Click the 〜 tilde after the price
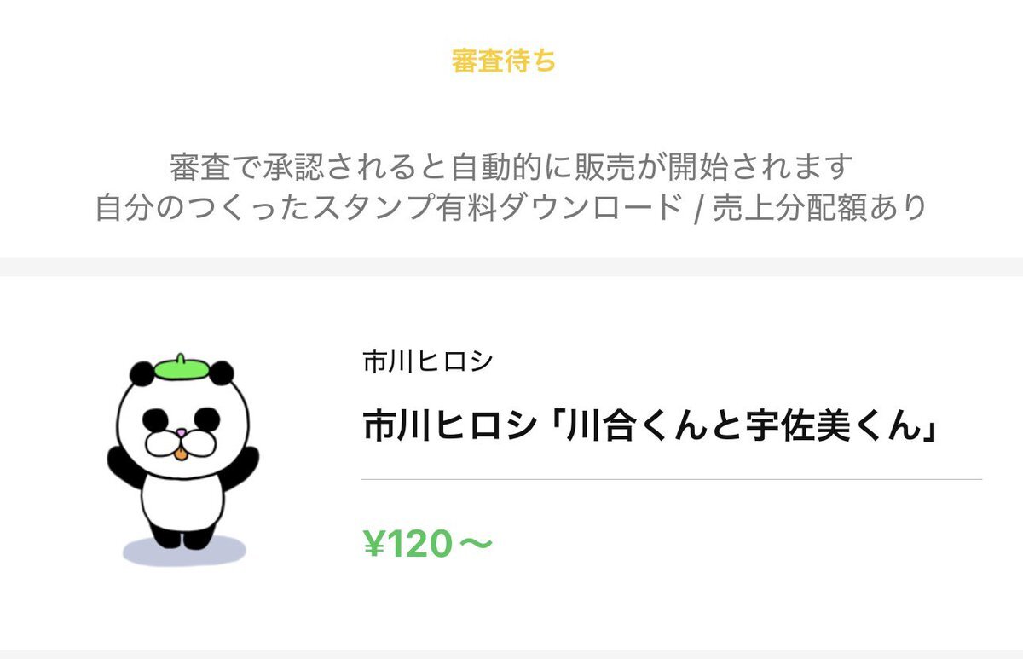The image size is (1023, 659). [474, 544]
